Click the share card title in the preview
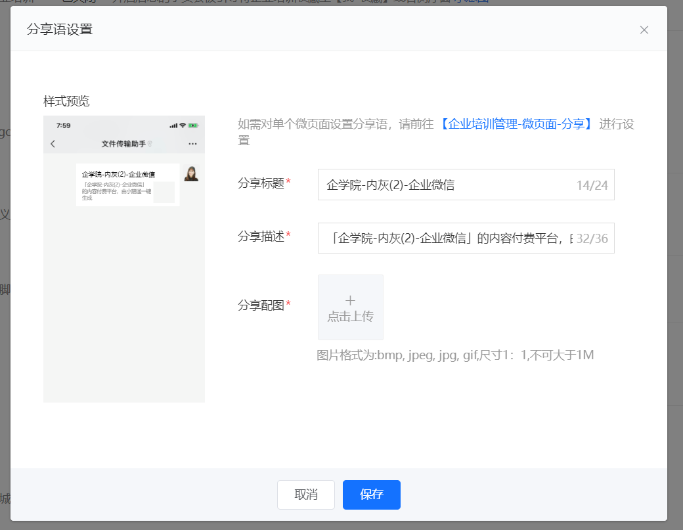The width and height of the screenshot is (683, 530). pyautogui.click(x=118, y=174)
